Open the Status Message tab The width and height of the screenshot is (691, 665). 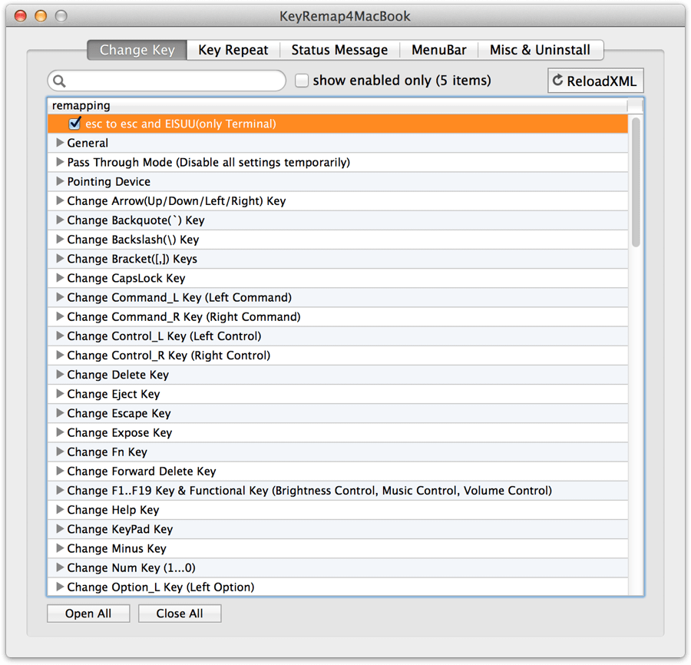coord(339,50)
